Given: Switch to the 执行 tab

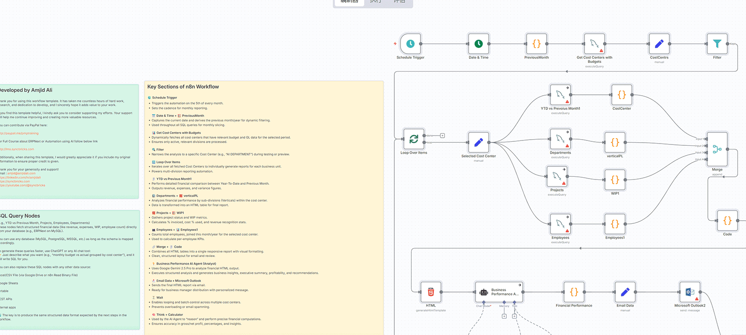Looking at the screenshot, I should point(376,2).
